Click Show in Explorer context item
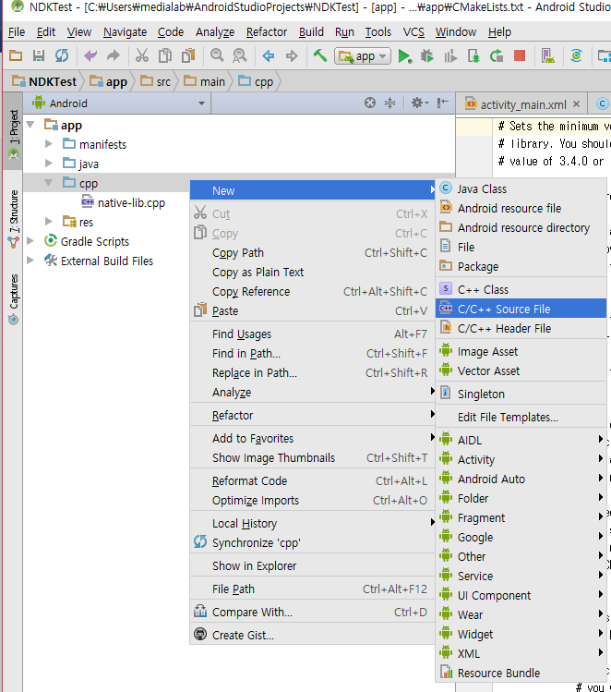Viewport: 611px width, 692px height. click(x=313, y=565)
